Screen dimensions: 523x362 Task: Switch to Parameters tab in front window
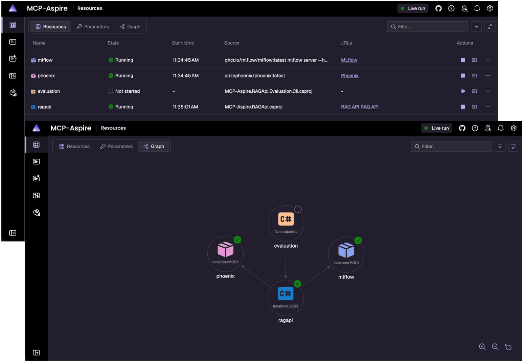117,146
